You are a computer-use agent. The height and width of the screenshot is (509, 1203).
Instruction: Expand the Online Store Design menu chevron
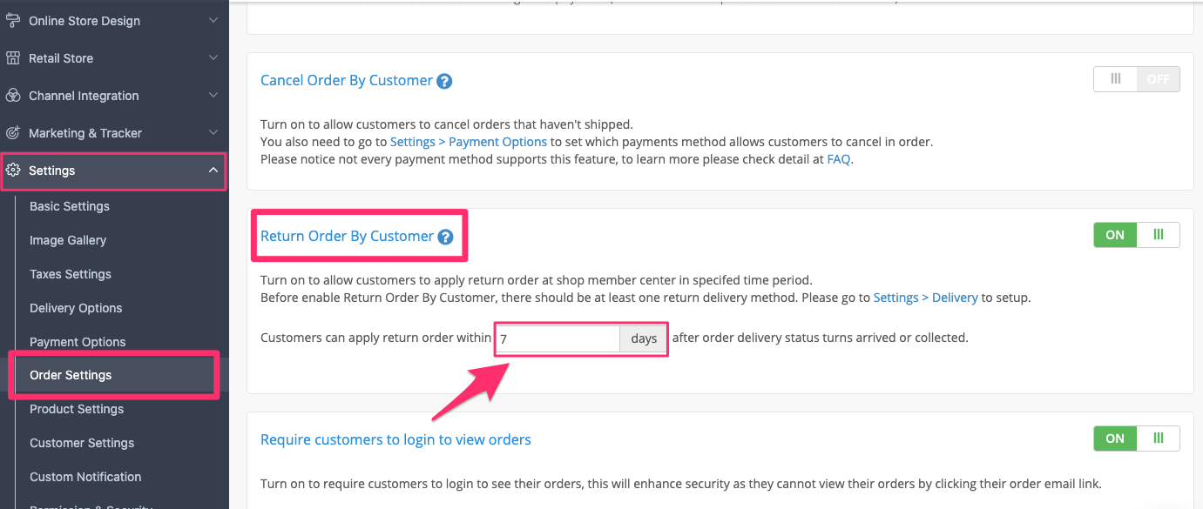click(x=213, y=21)
